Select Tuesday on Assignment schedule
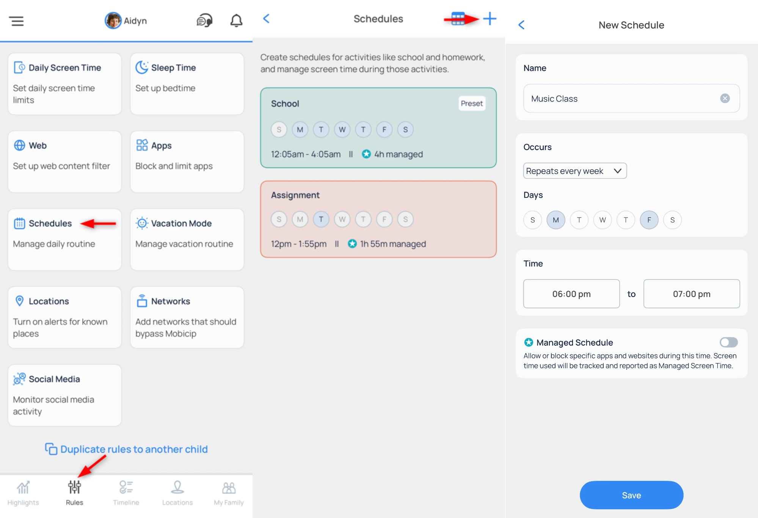Image resolution: width=758 pixels, height=518 pixels. click(321, 219)
